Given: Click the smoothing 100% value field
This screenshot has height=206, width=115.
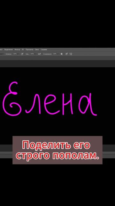Looking at the screenshot, I should (x=55, y=54).
